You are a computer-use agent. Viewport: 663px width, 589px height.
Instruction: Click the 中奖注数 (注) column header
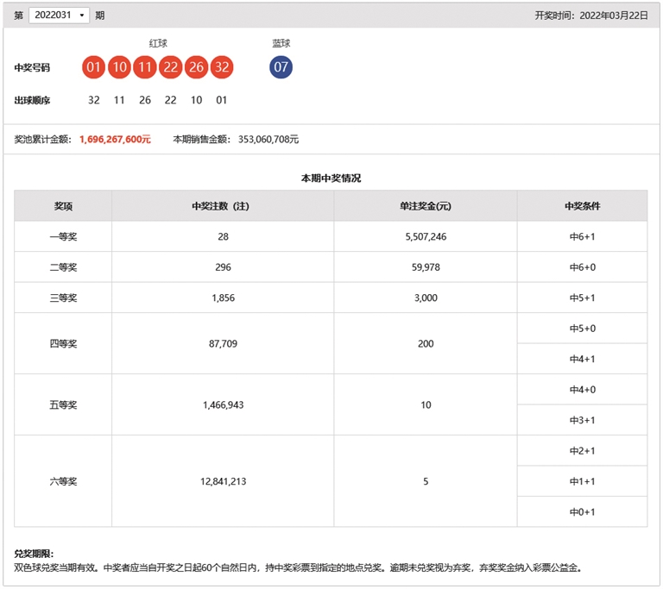[x=222, y=206]
